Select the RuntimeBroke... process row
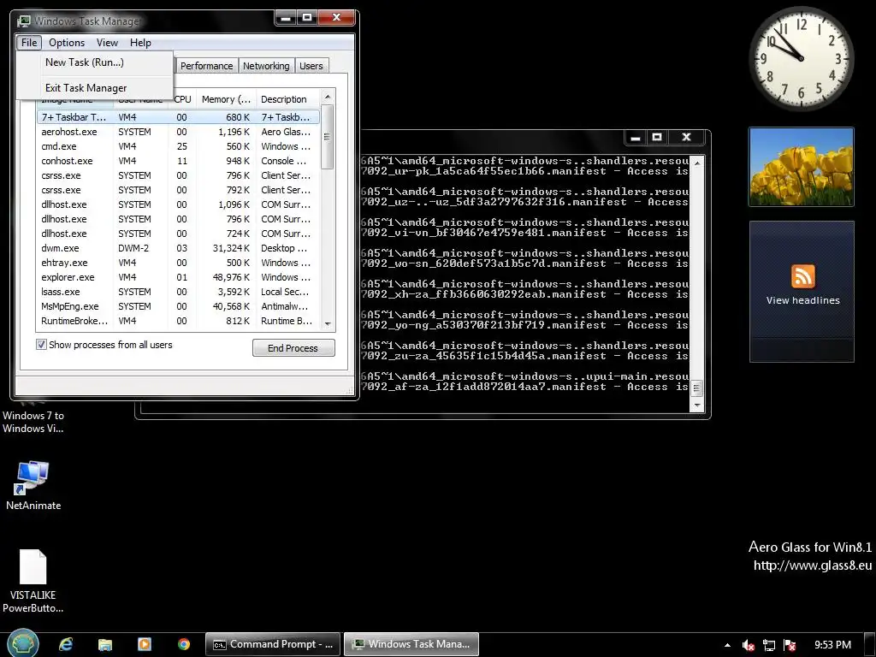 (x=178, y=321)
